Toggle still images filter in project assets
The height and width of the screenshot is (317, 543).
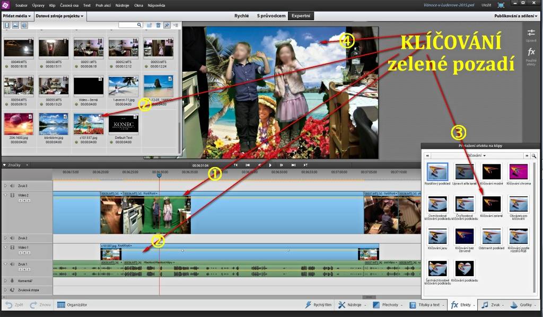(x=15, y=25)
